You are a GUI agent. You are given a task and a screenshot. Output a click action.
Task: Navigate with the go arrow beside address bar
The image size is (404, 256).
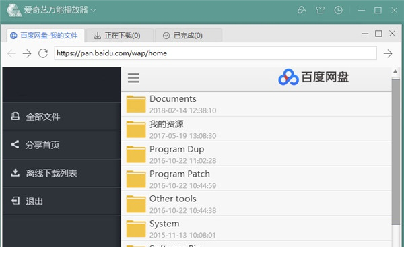pos(388,53)
